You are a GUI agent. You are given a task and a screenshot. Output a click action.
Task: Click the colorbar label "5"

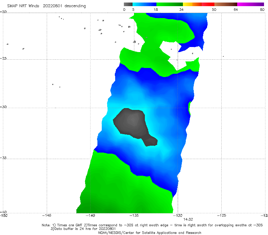(133, 10)
